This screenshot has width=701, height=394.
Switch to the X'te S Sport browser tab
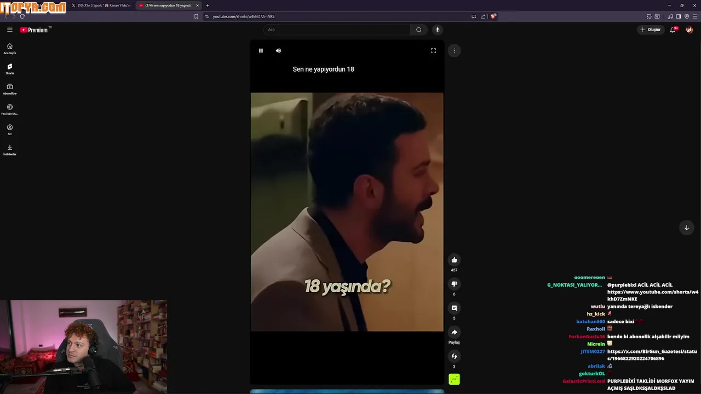pos(101,5)
